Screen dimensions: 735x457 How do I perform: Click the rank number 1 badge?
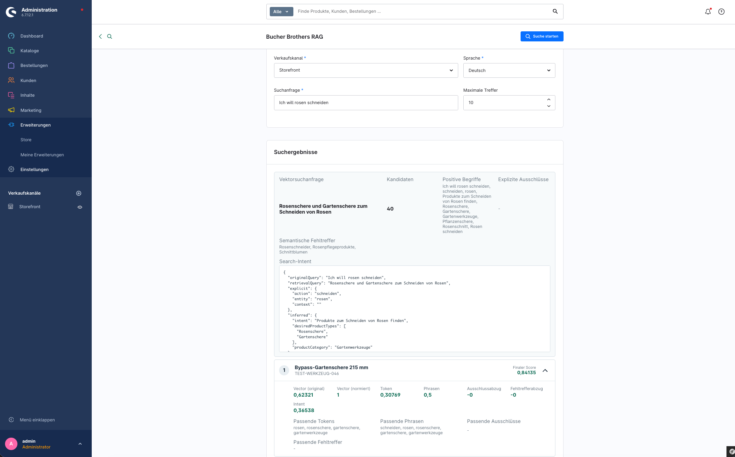(x=284, y=370)
